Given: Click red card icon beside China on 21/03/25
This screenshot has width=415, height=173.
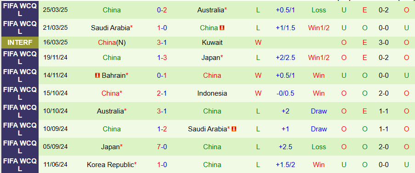Looking at the screenshot, I should (x=222, y=28).
